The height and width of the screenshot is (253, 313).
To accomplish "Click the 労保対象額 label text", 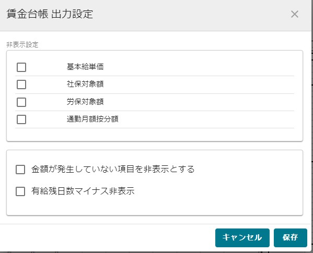I will pyautogui.click(x=85, y=102).
